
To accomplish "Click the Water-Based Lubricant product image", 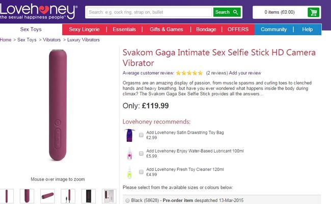I will tap(129, 154).
